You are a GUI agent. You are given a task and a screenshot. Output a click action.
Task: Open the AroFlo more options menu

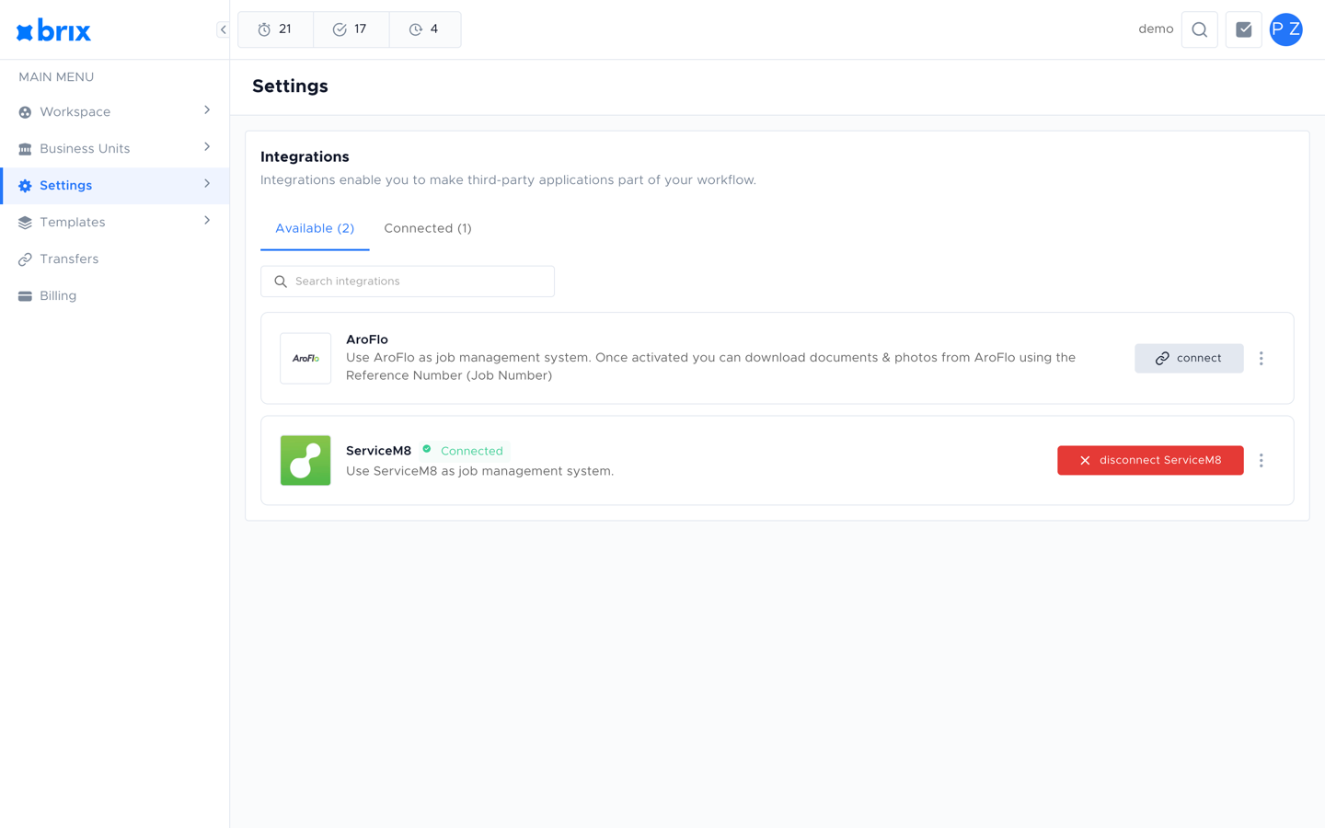[x=1262, y=358]
